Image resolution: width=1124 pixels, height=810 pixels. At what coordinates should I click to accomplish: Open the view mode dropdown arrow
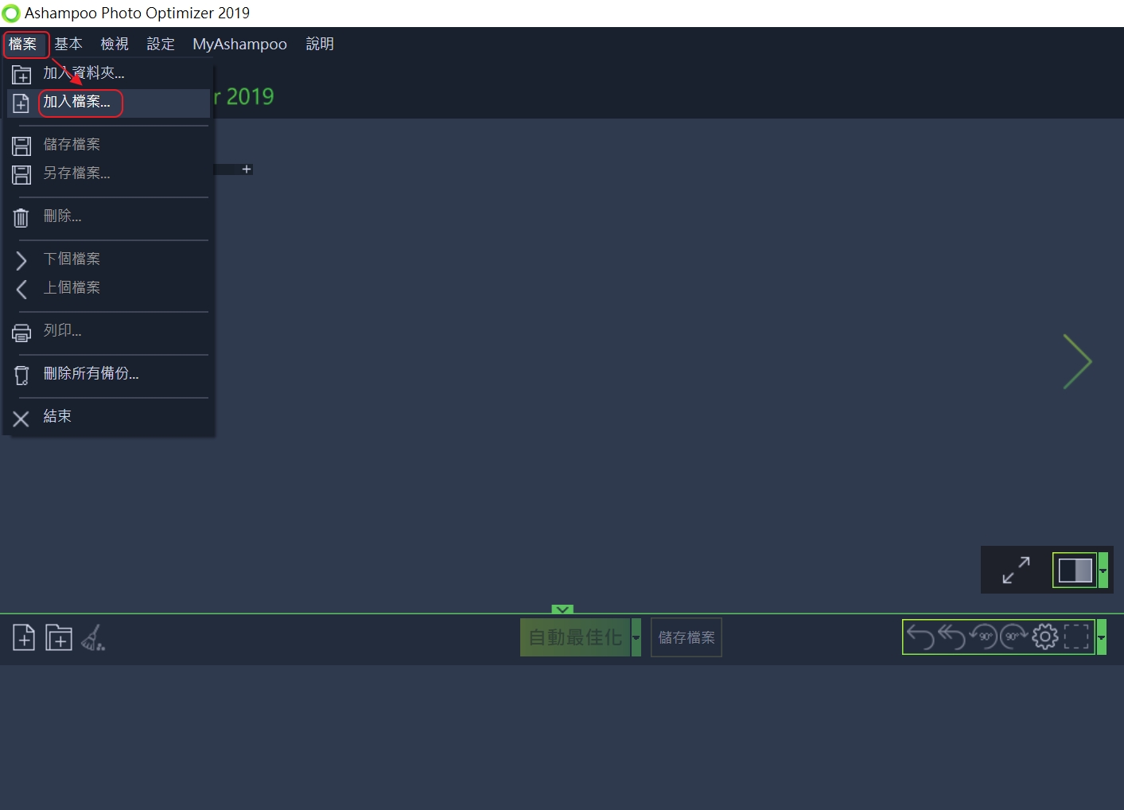pyautogui.click(x=1103, y=571)
